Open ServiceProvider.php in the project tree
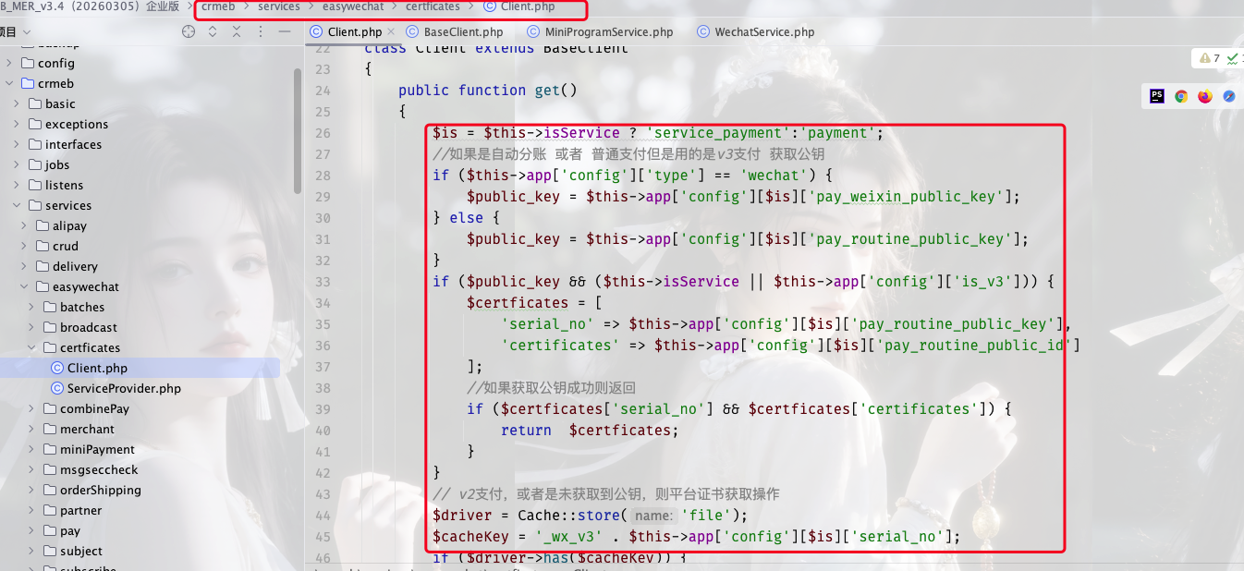1244x571 pixels. (124, 388)
